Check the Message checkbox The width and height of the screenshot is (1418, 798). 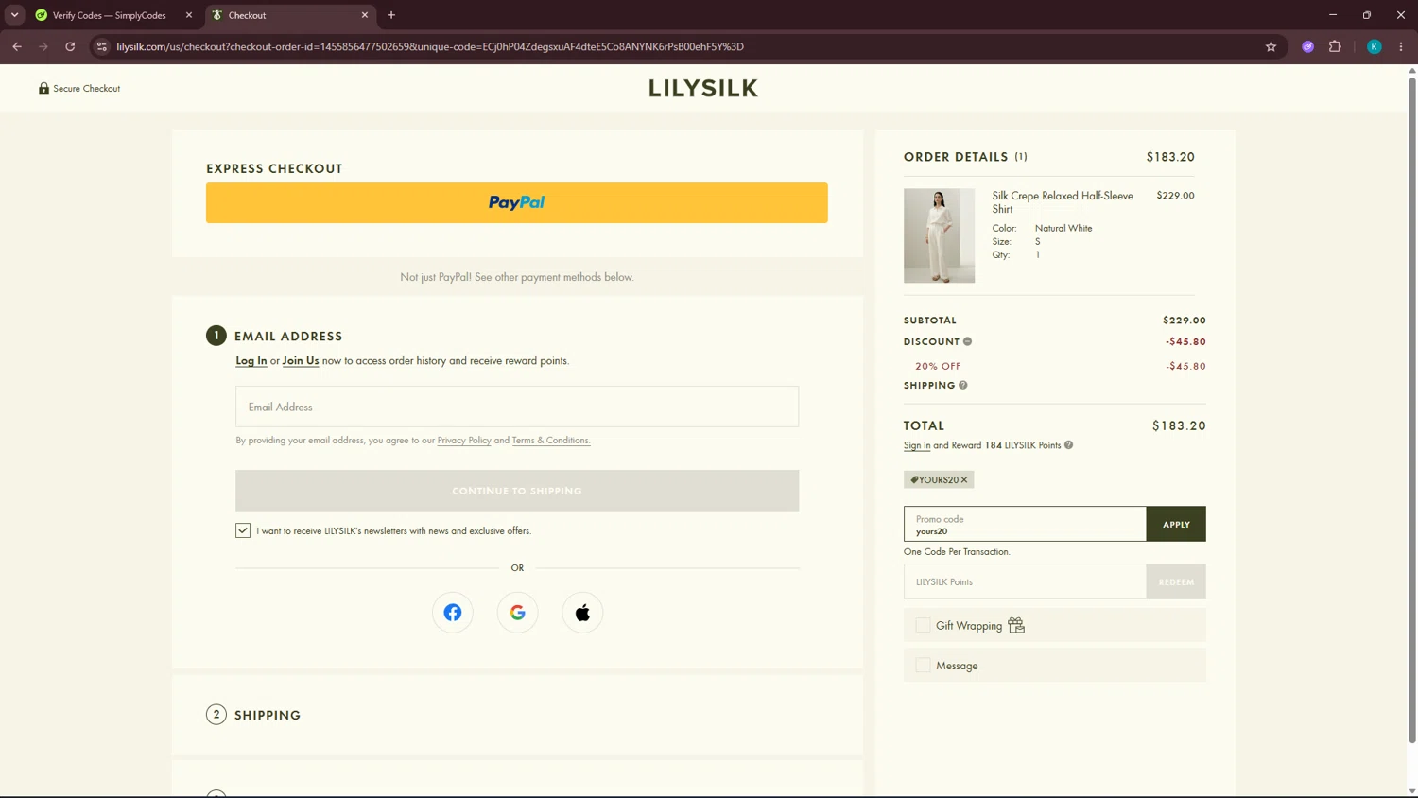click(923, 666)
